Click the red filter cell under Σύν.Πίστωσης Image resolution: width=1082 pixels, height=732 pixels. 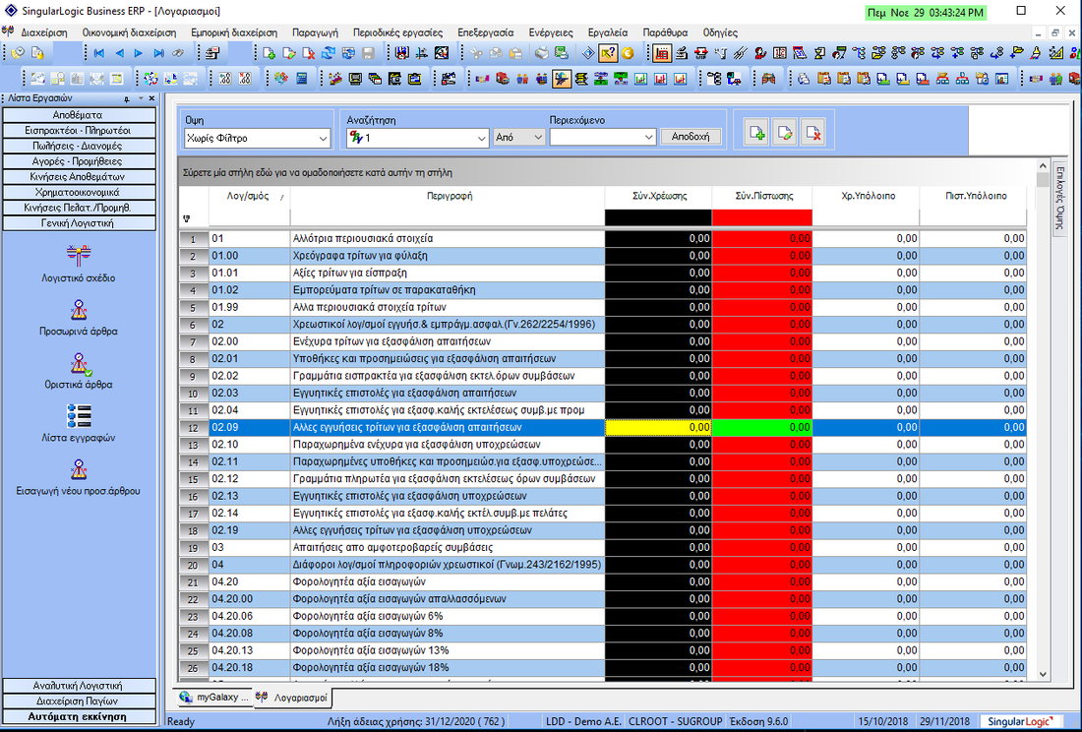tap(761, 217)
